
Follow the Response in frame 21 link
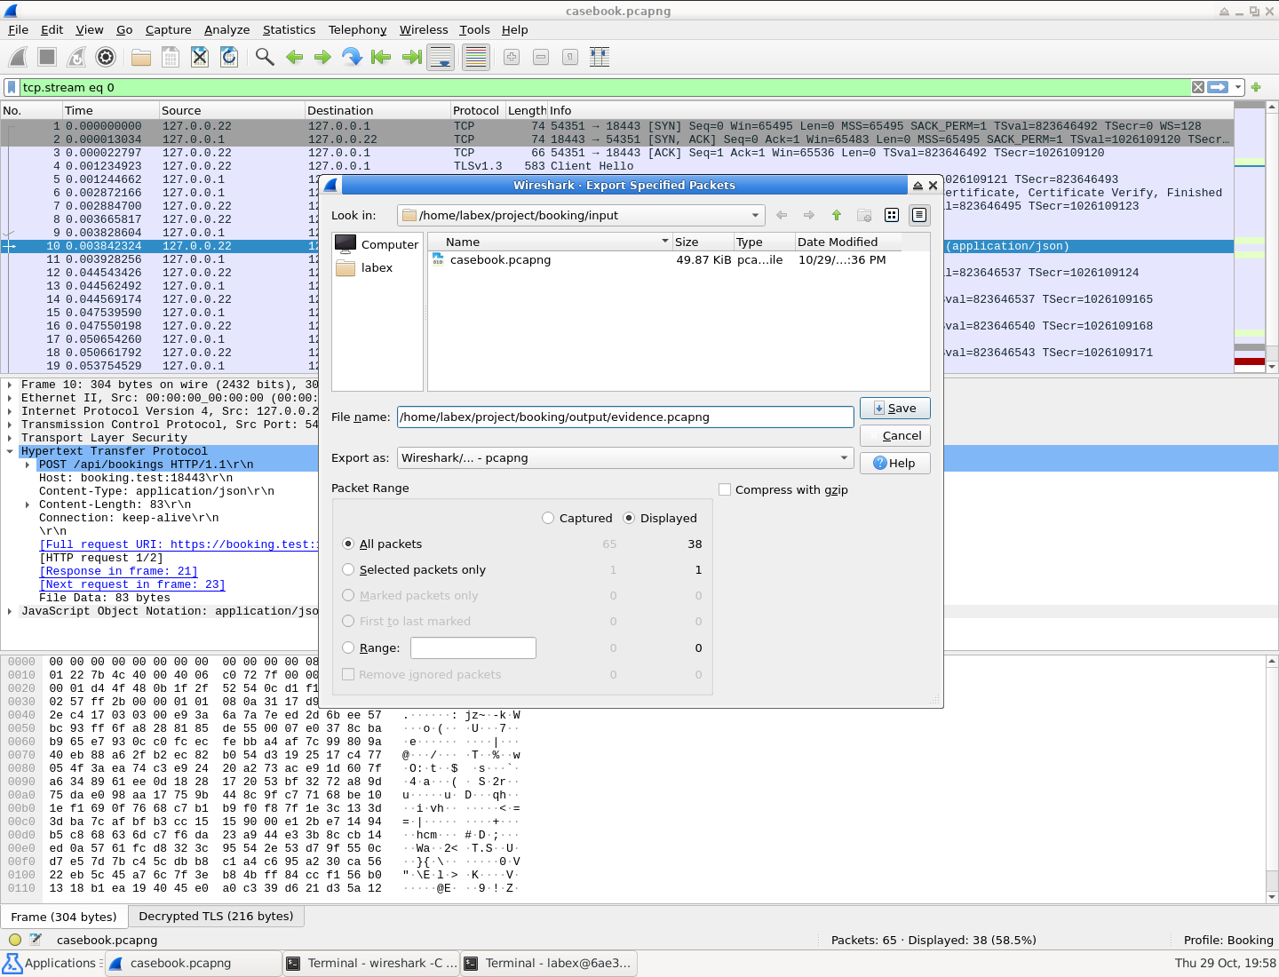click(x=118, y=572)
